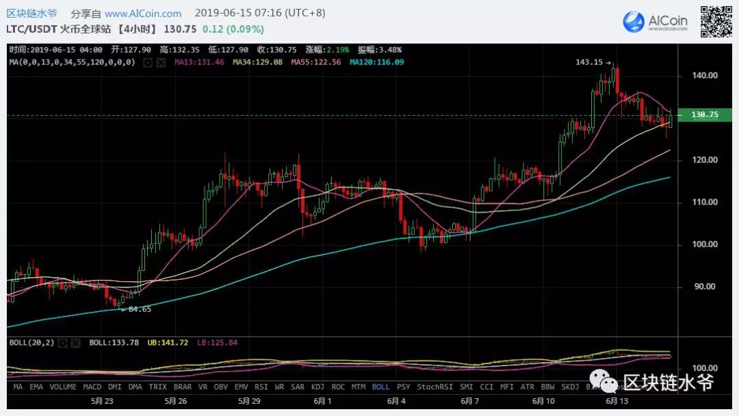
Task: Click the UB:141.72 upper band label
Action: [168, 343]
